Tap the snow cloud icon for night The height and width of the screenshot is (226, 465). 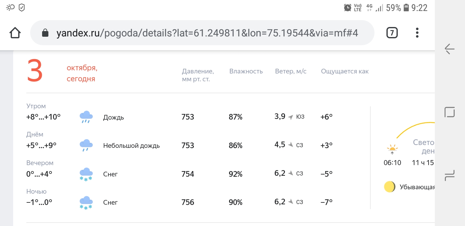pos(86,202)
